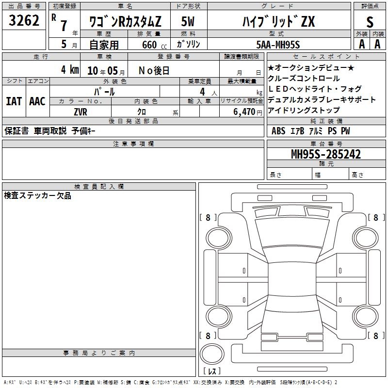
Task: Select exterior color パール
Action: point(104,92)
